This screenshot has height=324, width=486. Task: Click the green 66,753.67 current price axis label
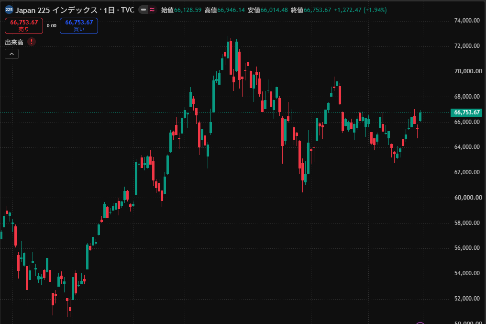click(466, 112)
